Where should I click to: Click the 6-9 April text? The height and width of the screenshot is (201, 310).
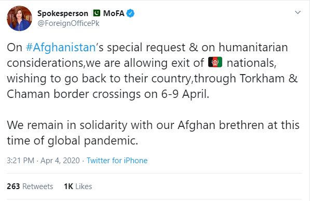[x=185, y=94]
